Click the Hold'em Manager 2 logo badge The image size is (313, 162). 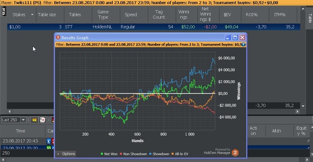[x=235, y=153]
